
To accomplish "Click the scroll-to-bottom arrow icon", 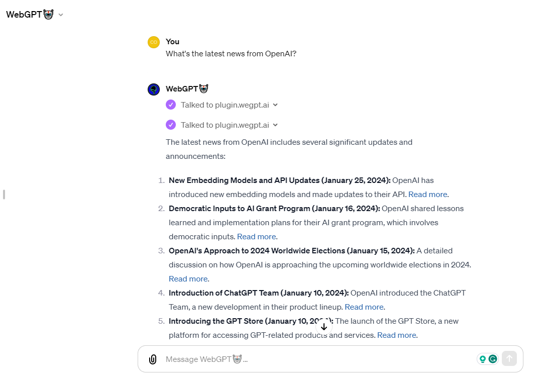I will tap(324, 326).
